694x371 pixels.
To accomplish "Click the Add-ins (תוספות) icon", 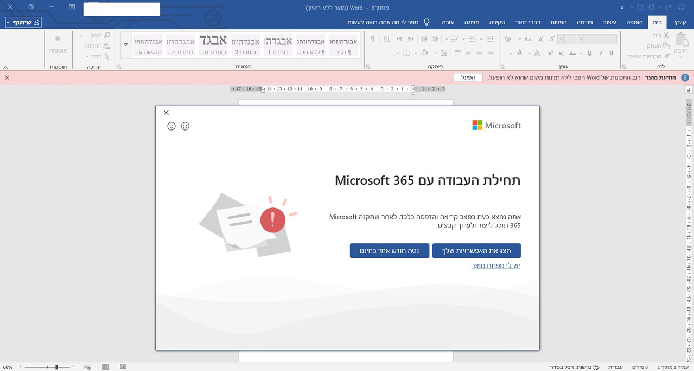I will click(x=58, y=38).
